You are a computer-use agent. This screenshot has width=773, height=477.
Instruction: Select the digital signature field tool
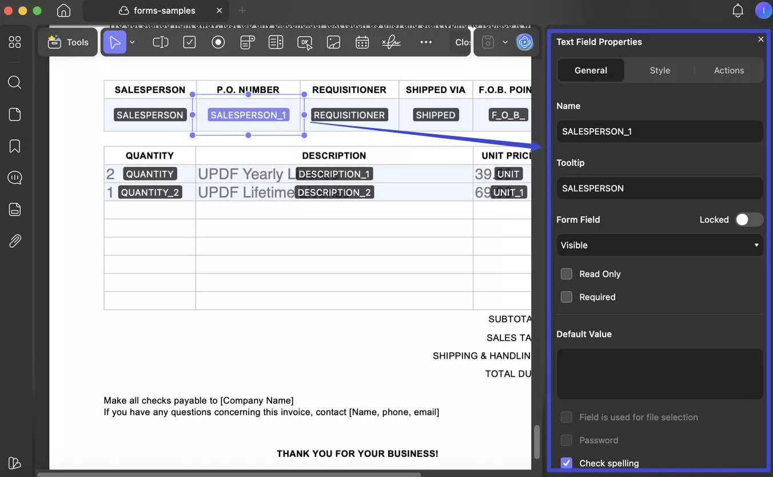(x=391, y=42)
